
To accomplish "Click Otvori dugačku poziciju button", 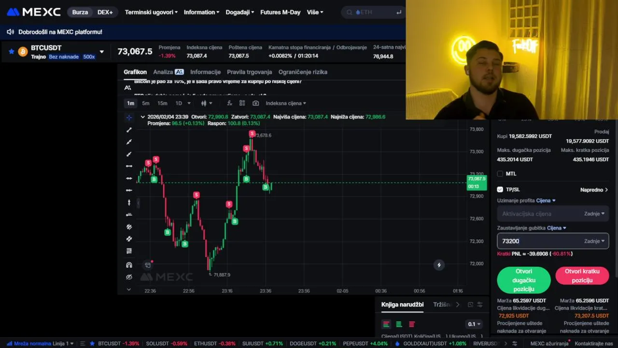I will point(524,280).
